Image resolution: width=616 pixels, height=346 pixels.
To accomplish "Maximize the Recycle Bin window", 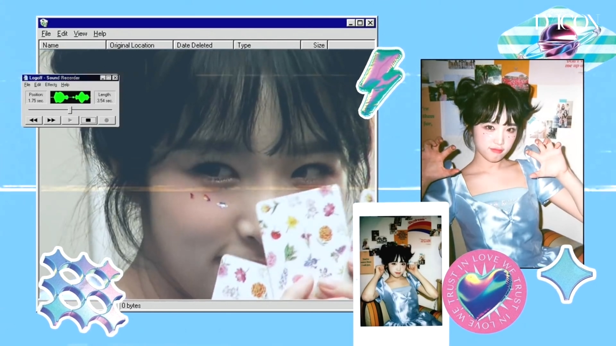I will tap(360, 23).
